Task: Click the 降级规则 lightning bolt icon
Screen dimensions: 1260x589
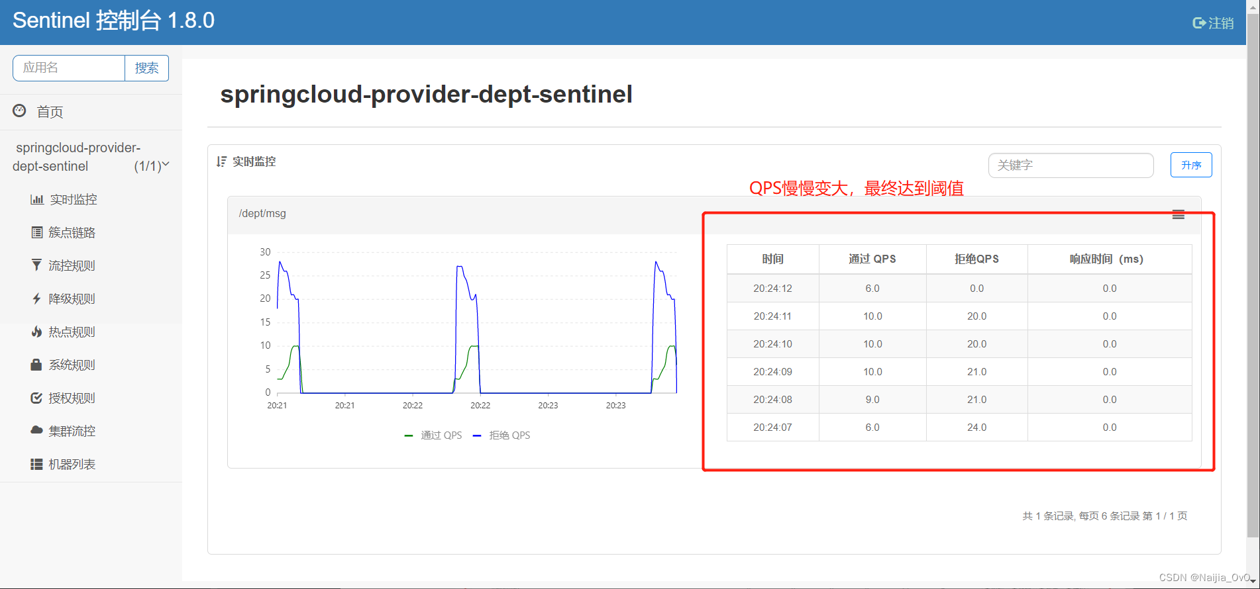Action: coord(37,298)
